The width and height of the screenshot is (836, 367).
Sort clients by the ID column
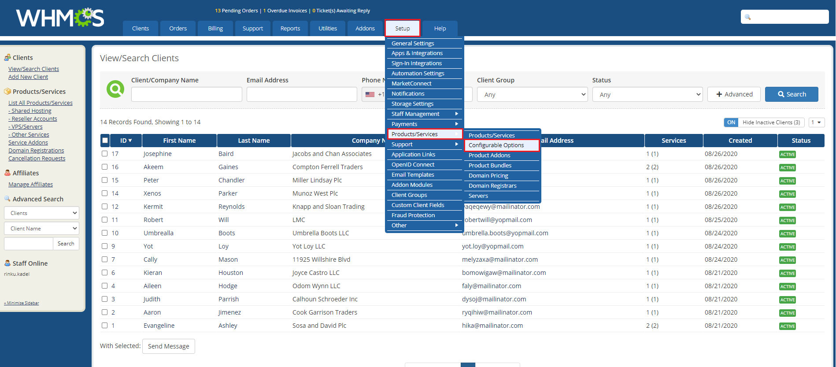tap(126, 141)
